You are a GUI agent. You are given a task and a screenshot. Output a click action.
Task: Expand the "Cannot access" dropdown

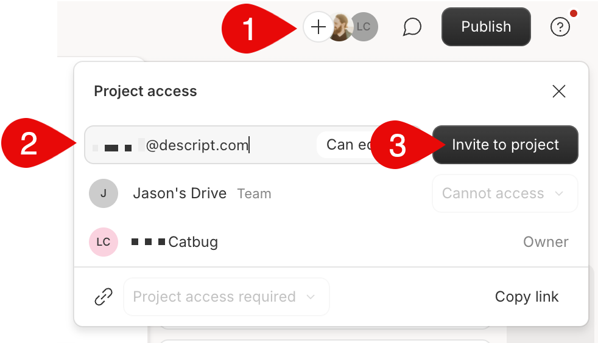click(x=504, y=193)
